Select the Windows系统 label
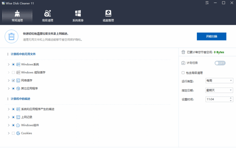Viewport: 236px width, 148px height. point(30,65)
